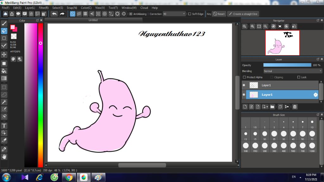The width and height of the screenshot is (324, 182).
Task: Open Chrome from the taskbar
Action: pos(69,177)
